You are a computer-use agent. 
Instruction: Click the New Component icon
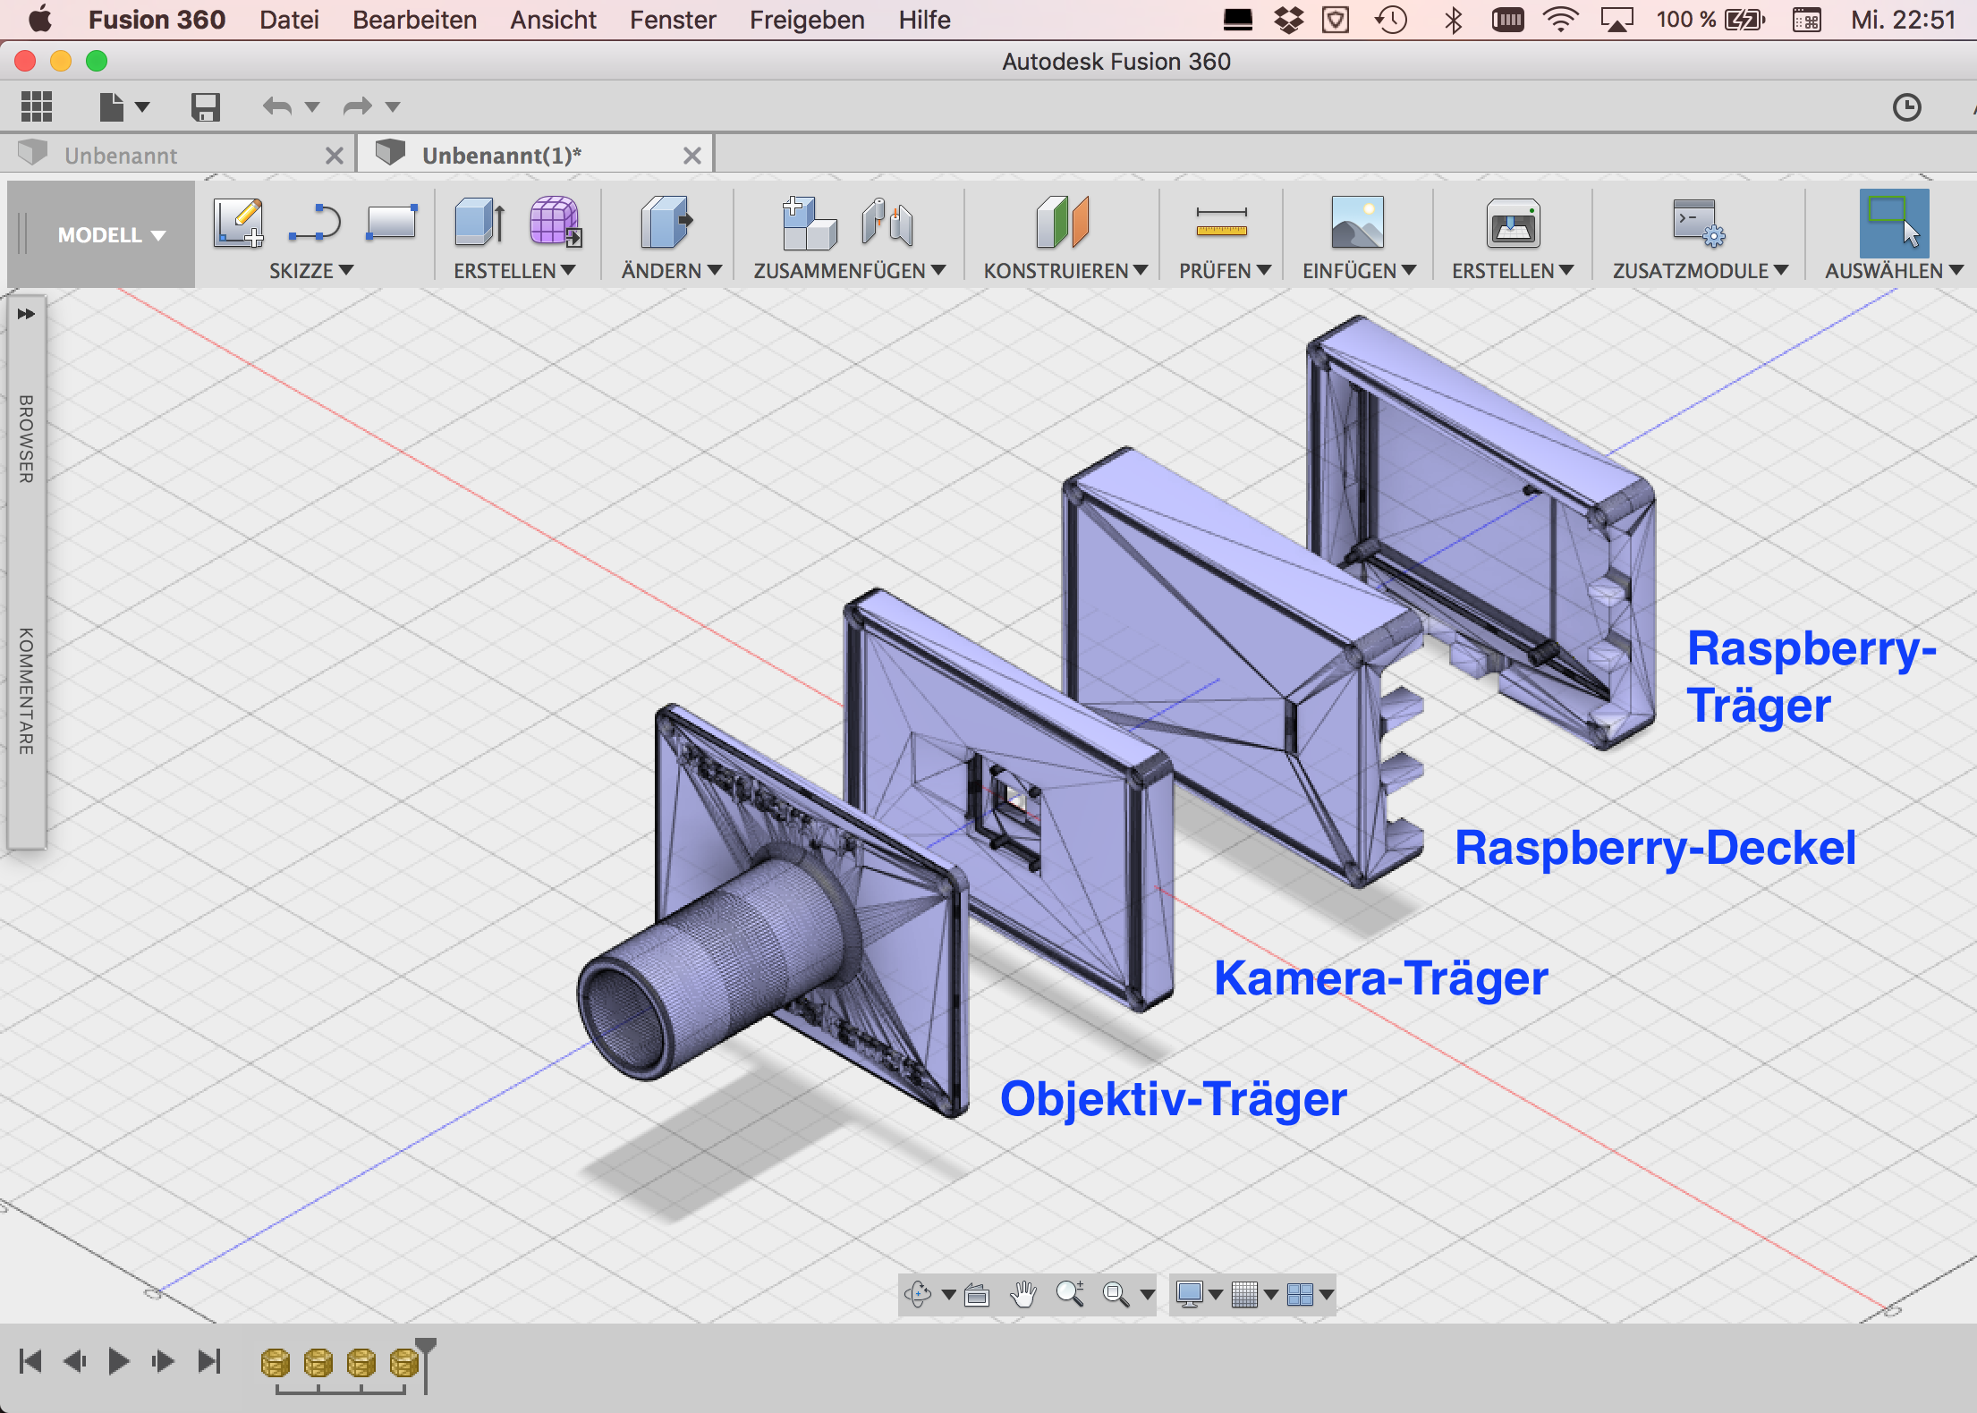pyautogui.click(x=810, y=223)
